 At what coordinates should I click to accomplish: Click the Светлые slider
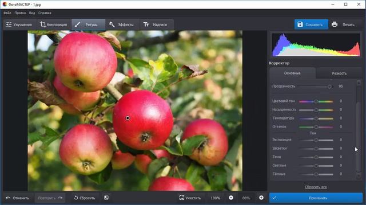[x=316, y=166]
